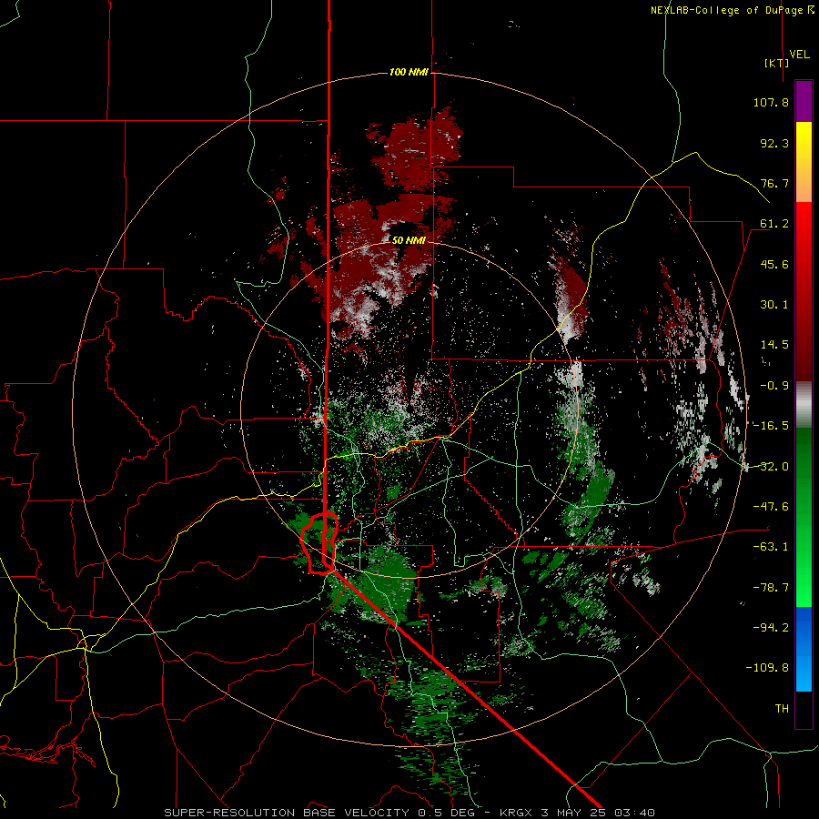
Task: Click the gray near-zero segment of color bar
Action: [804, 405]
